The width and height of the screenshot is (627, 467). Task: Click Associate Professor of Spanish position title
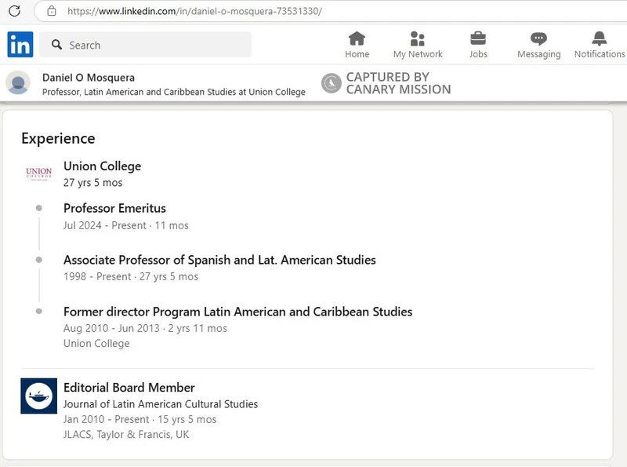(219, 260)
